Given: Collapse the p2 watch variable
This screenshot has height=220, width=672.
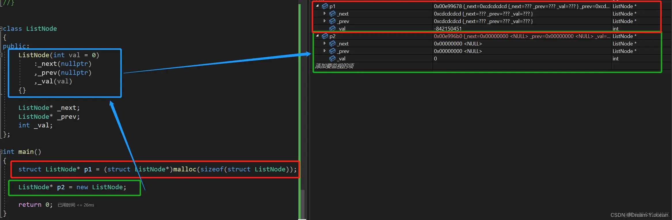Looking at the screenshot, I should 317,36.
